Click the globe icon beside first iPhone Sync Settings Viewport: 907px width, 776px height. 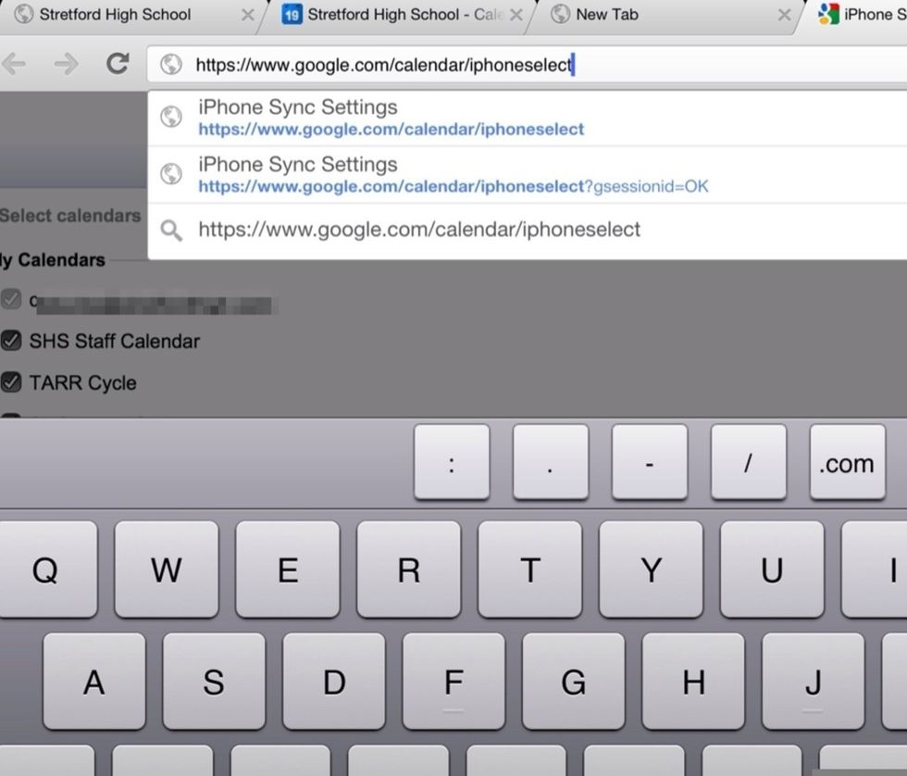(x=170, y=117)
